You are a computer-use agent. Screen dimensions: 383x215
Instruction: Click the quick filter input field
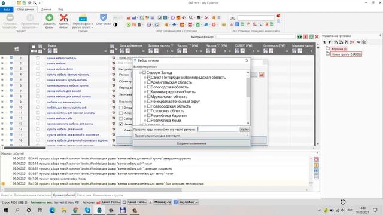coord(256,37)
